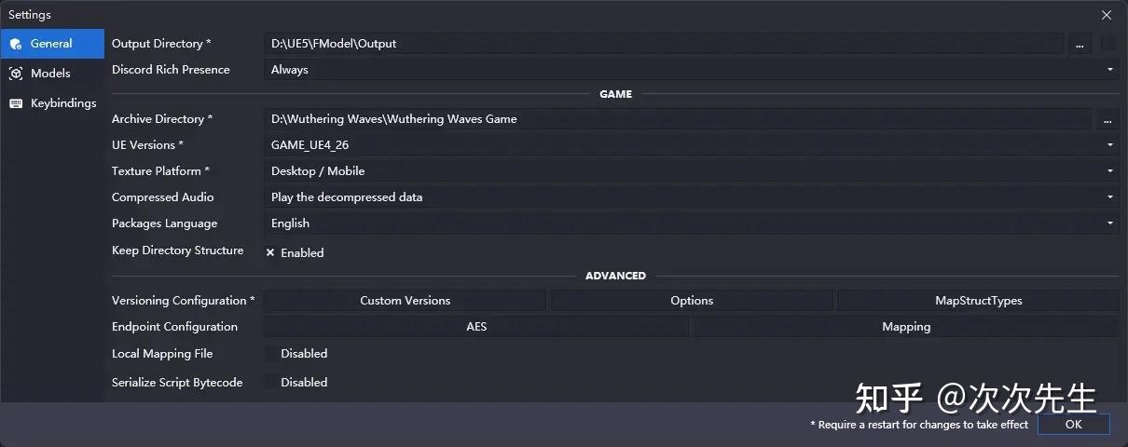1128x447 pixels.
Task: Click the Keybindings keyboard icon
Action: click(16, 103)
